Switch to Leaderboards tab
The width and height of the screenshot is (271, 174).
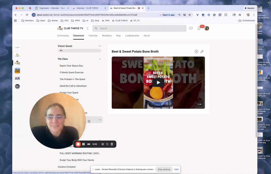[132, 36]
